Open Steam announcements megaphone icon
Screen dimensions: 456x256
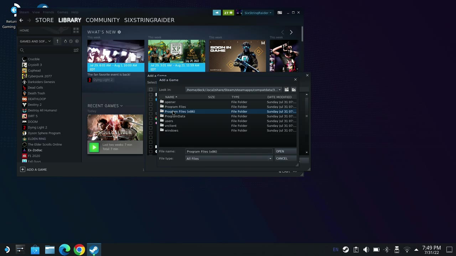coord(217,13)
